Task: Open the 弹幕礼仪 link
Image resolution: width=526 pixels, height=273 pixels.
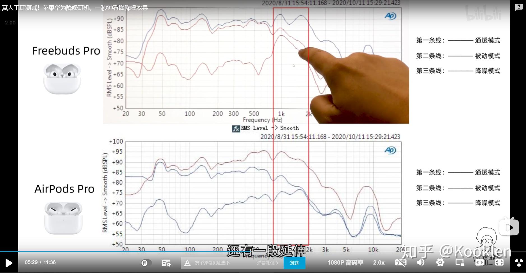Action: point(268,263)
